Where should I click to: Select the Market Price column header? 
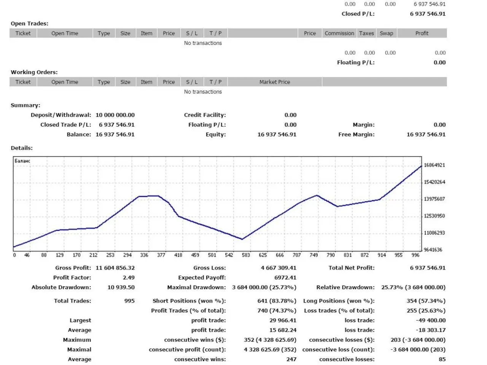(x=274, y=82)
